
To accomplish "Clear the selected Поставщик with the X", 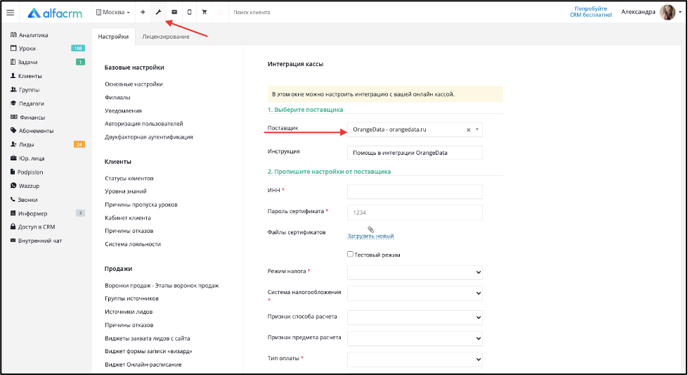I will tap(468, 130).
